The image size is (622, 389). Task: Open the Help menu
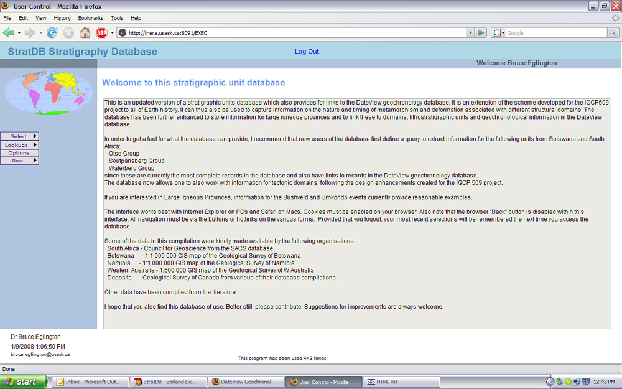tap(136, 18)
